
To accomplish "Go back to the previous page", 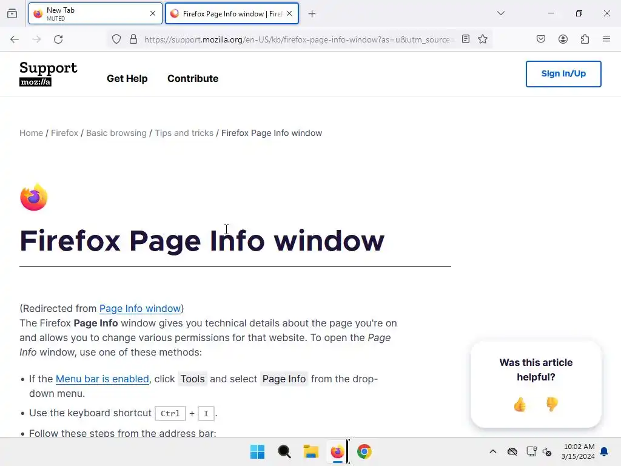I will click(x=15, y=39).
